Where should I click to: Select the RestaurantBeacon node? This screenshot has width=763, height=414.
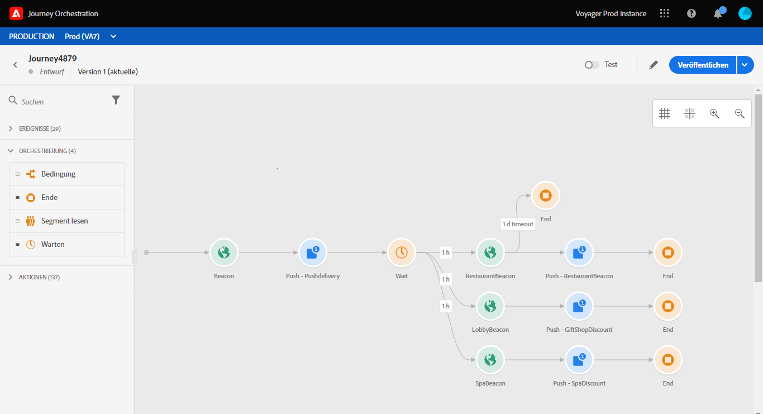point(490,253)
